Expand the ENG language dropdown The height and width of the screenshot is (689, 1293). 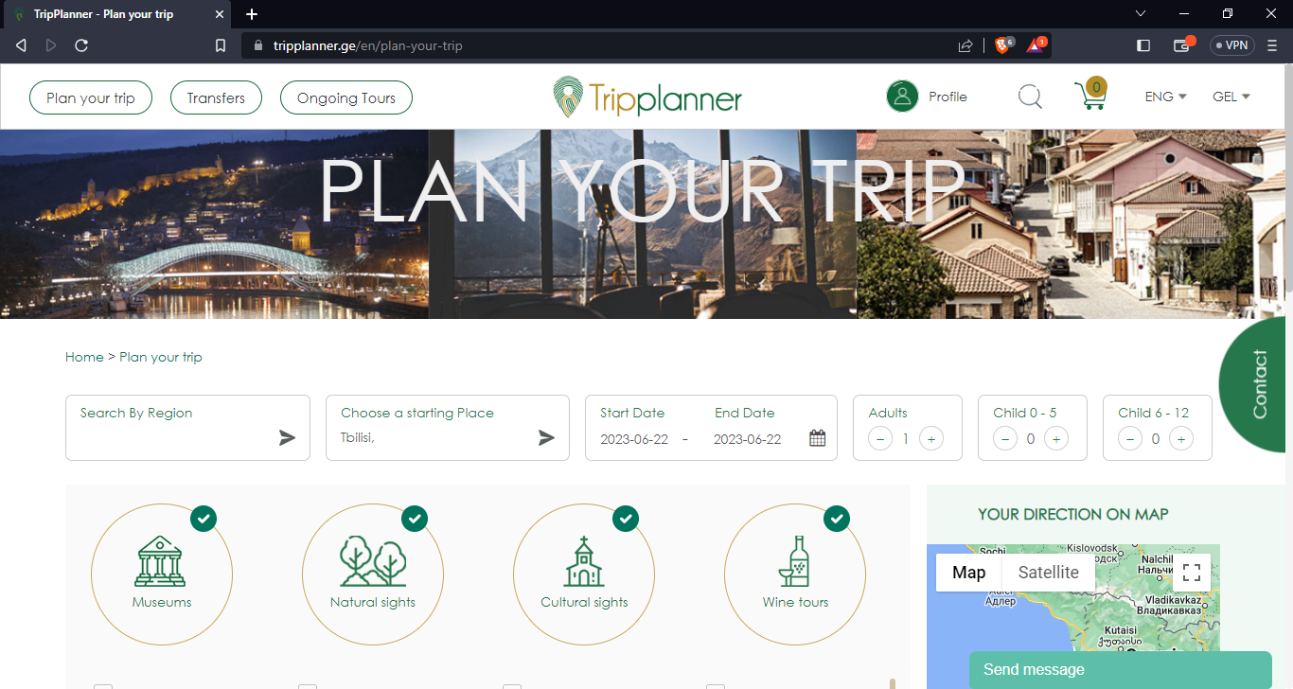[x=1165, y=97]
